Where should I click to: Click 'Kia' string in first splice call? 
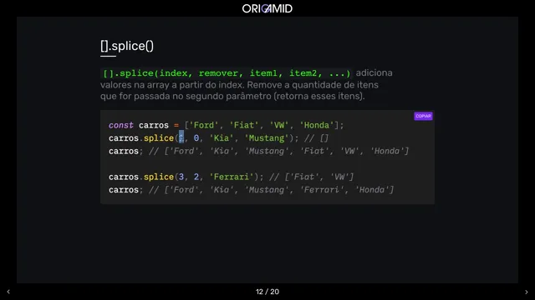tap(222, 138)
